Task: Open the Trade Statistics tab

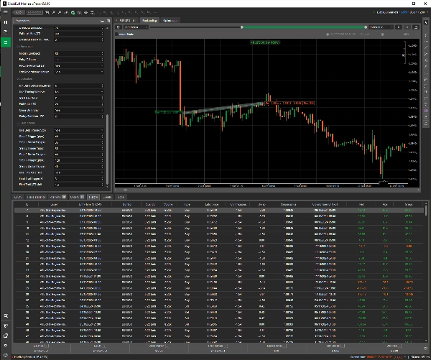Action: point(36,197)
